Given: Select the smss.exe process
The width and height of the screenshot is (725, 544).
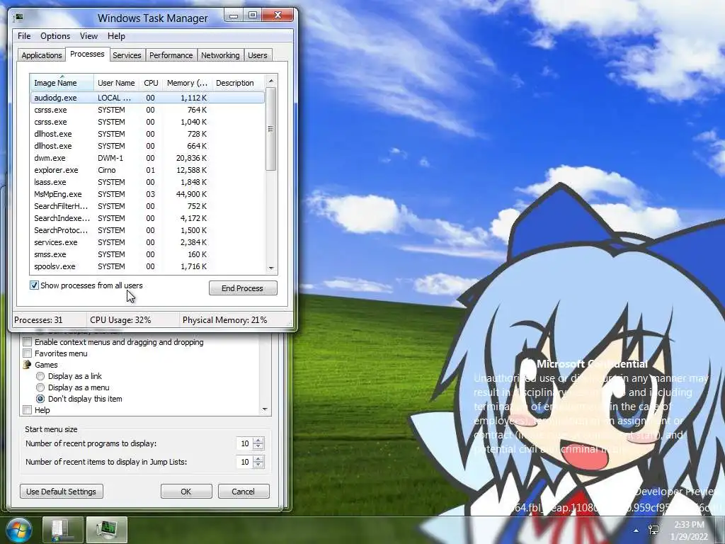Looking at the screenshot, I should pyautogui.click(x=147, y=254).
